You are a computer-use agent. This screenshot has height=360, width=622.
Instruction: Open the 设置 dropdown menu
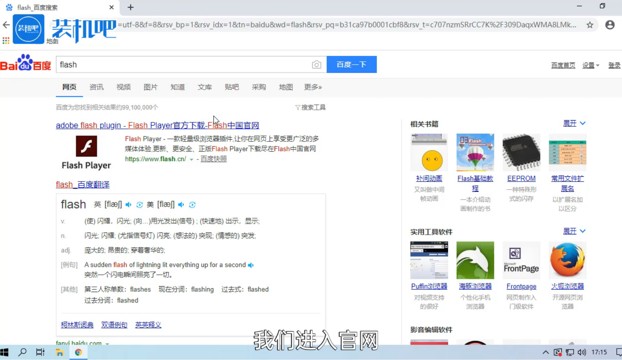[x=590, y=65]
